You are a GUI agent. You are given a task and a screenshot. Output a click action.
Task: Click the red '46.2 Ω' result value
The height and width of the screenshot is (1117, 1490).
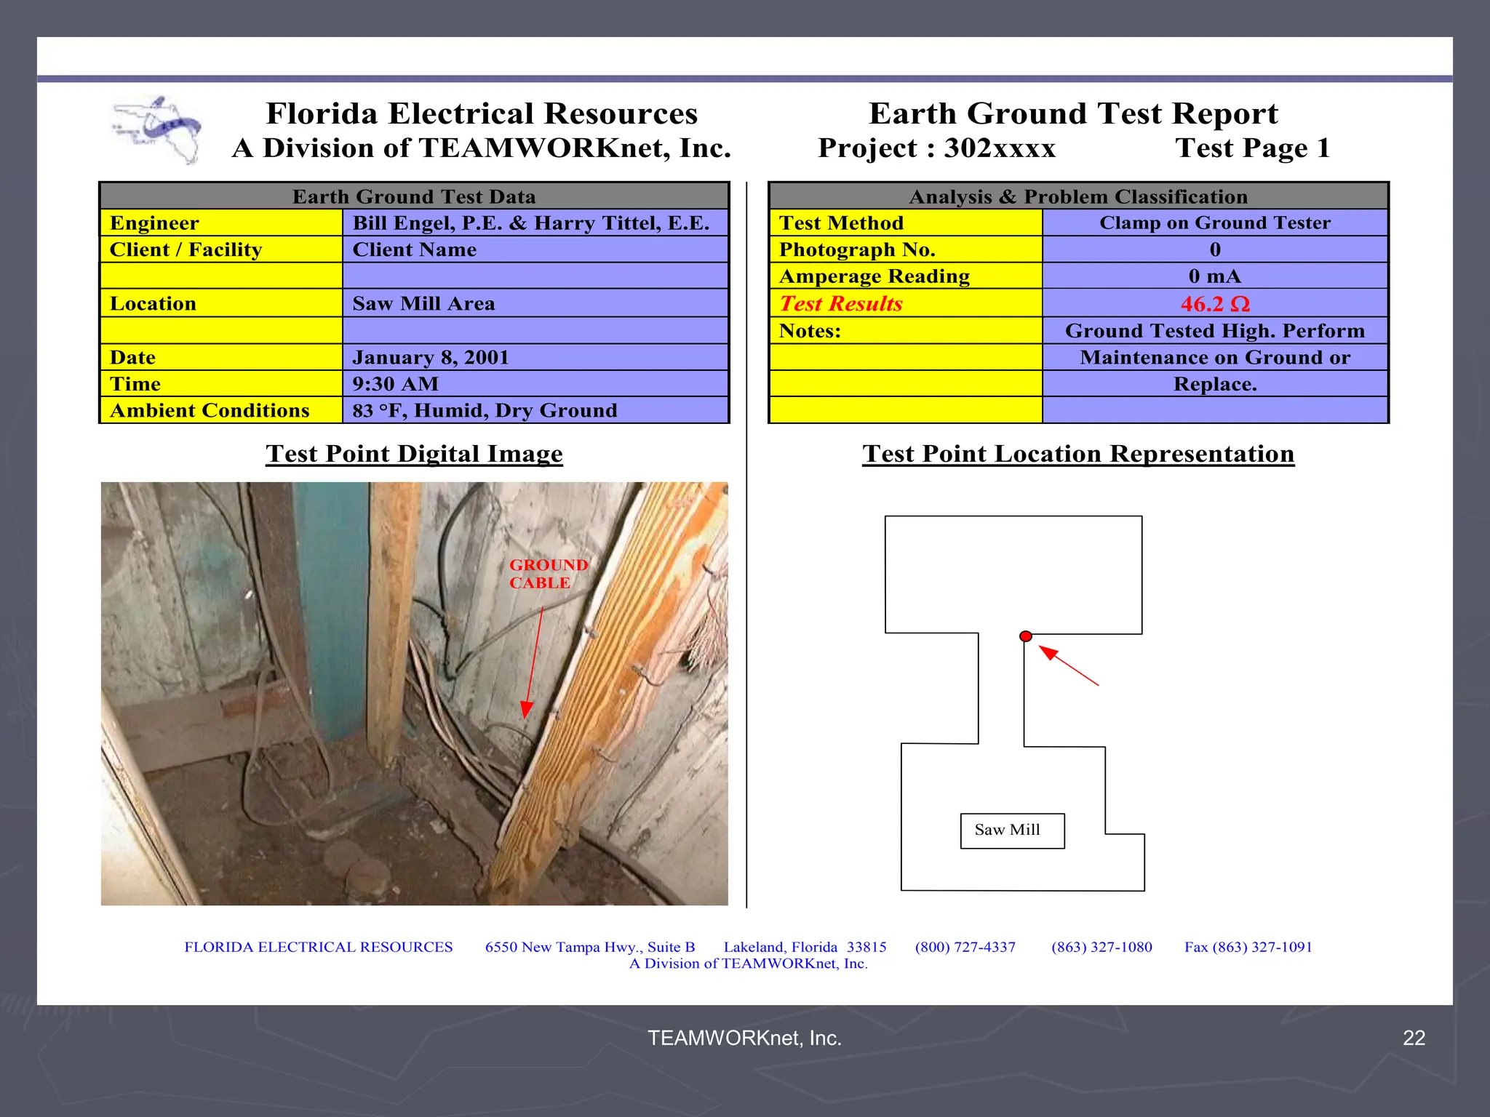1215,303
